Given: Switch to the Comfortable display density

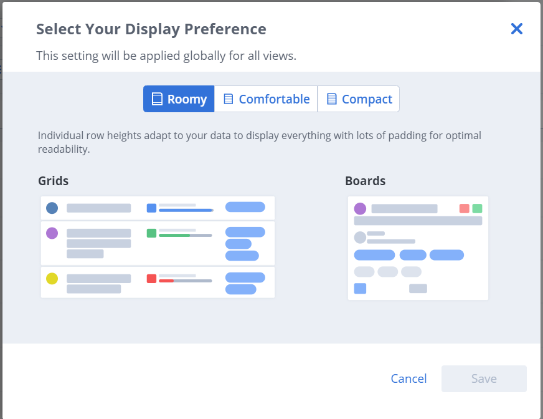Looking at the screenshot, I should [266, 99].
